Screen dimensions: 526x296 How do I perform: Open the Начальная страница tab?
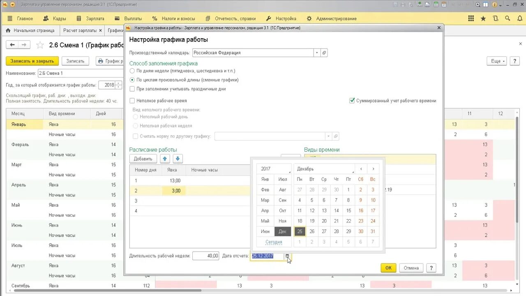tap(30, 30)
